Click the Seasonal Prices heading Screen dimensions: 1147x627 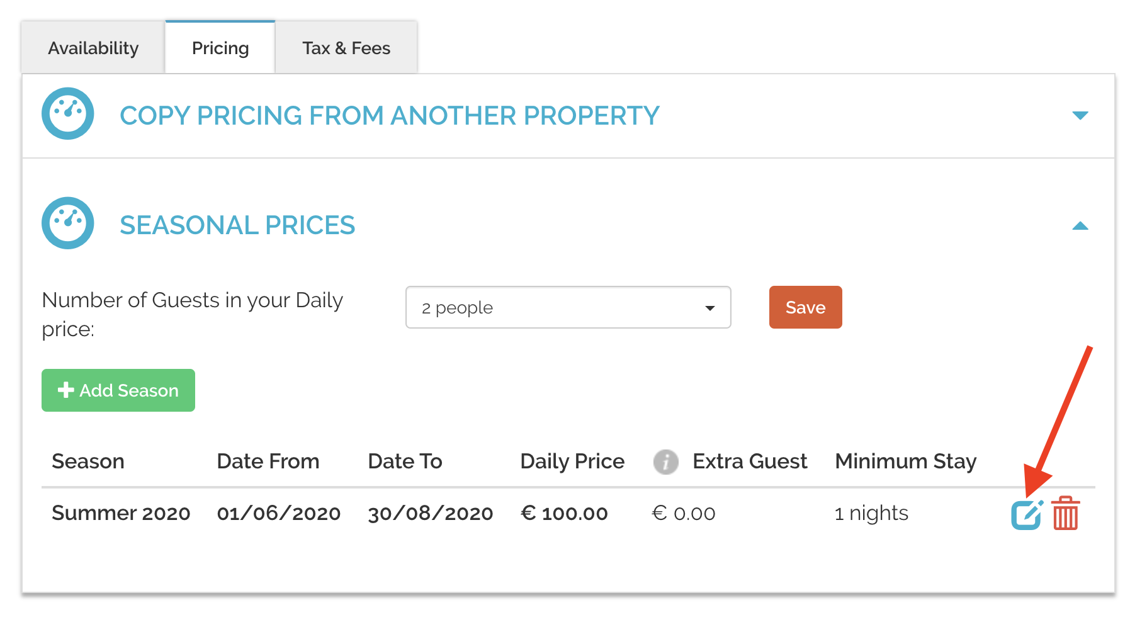point(237,225)
